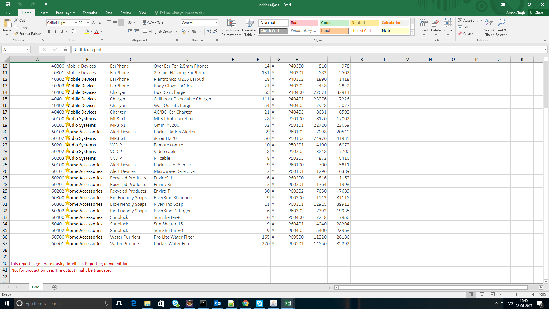This screenshot has height=309, width=549.
Task: Click the AutoSum sigma icon
Action: 460,20
